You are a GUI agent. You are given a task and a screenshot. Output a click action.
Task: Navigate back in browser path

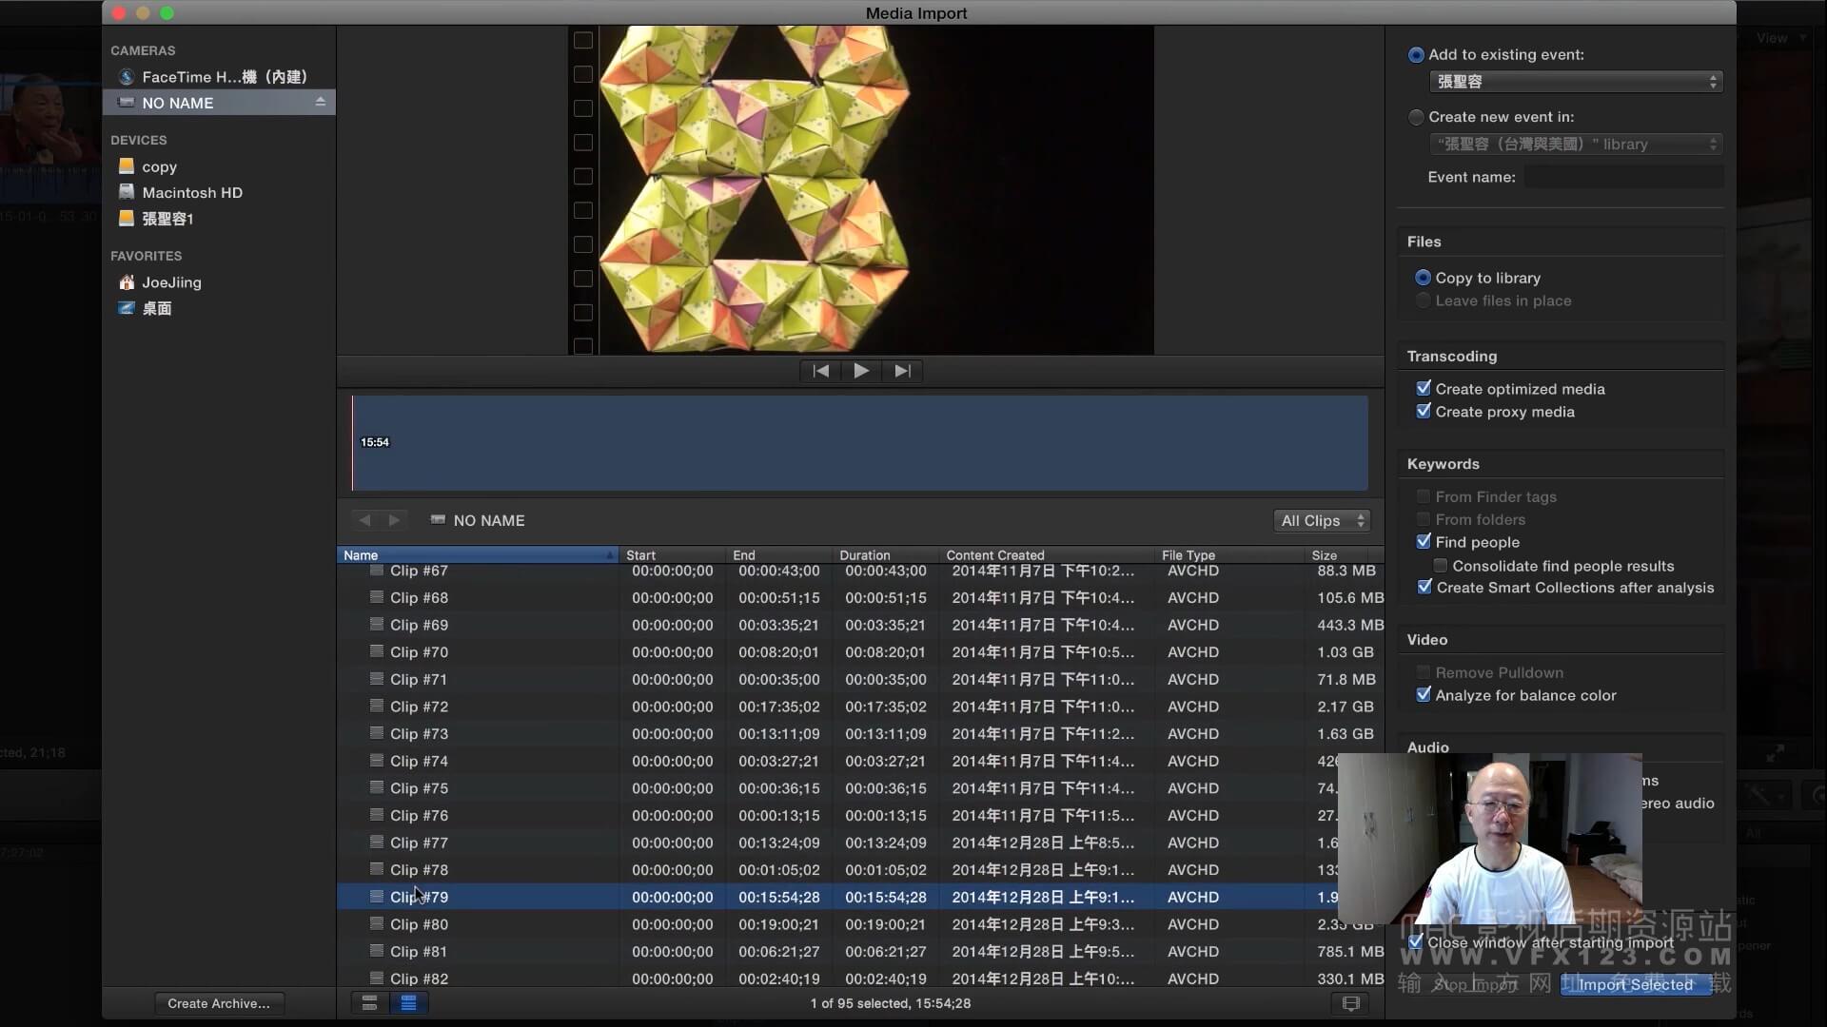click(364, 520)
